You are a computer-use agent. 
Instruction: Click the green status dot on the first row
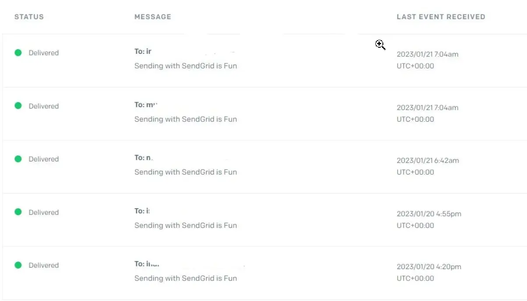pos(18,52)
